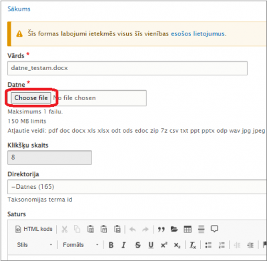
Task: Apply superscript formatting
Action: 164,245
